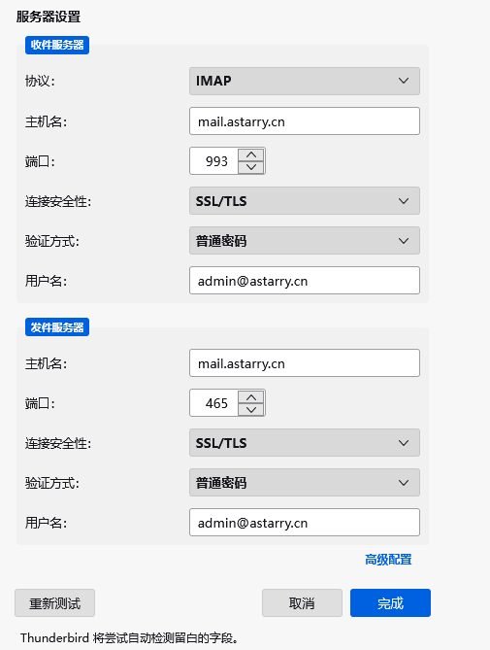Click the incoming port 993 field
The image size is (490, 650).
pos(214,161)
